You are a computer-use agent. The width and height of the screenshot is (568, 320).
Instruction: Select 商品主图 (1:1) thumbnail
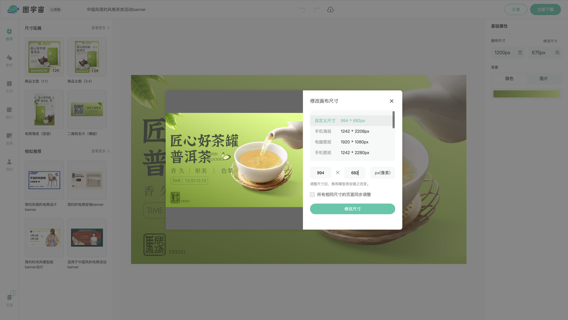coord(44,56)
